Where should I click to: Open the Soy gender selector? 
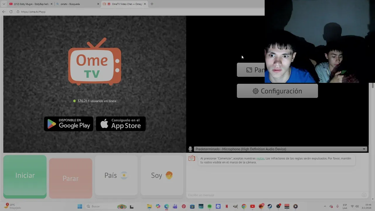point(162,175)
